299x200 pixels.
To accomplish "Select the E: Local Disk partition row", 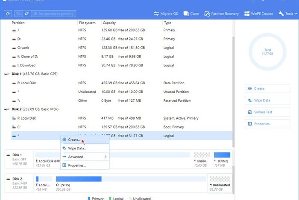I will click(122, 83).
